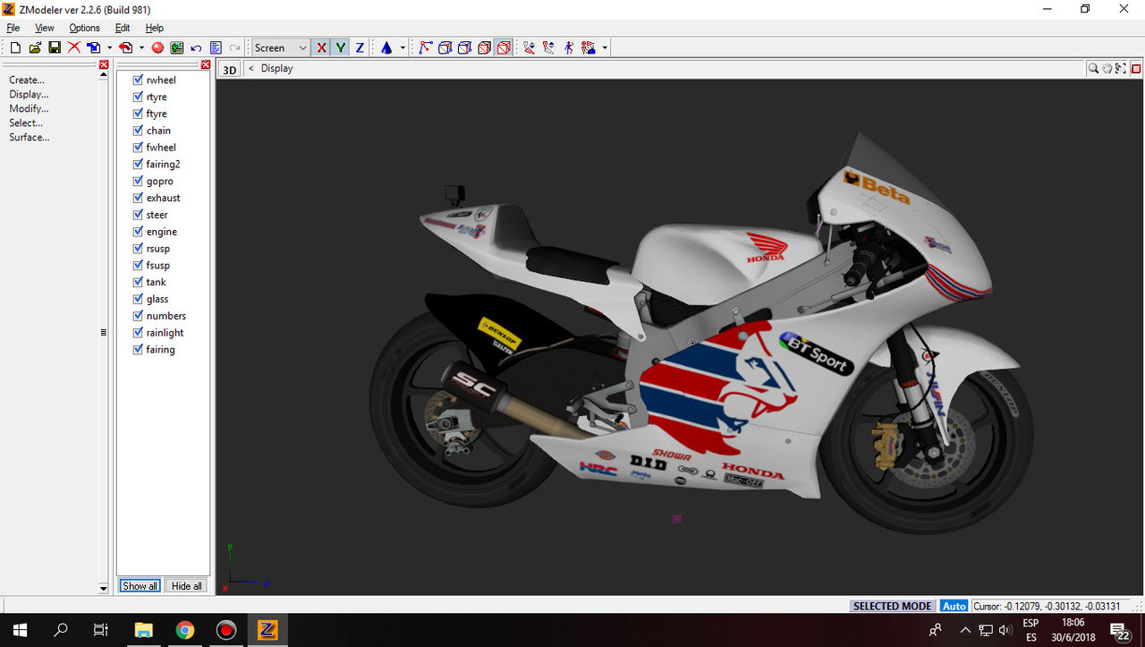Open the Textures browser icon

coord(177,47)
